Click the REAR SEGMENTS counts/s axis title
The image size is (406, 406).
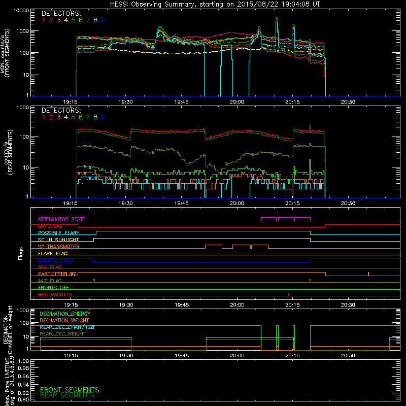click(x=8, y=152)
